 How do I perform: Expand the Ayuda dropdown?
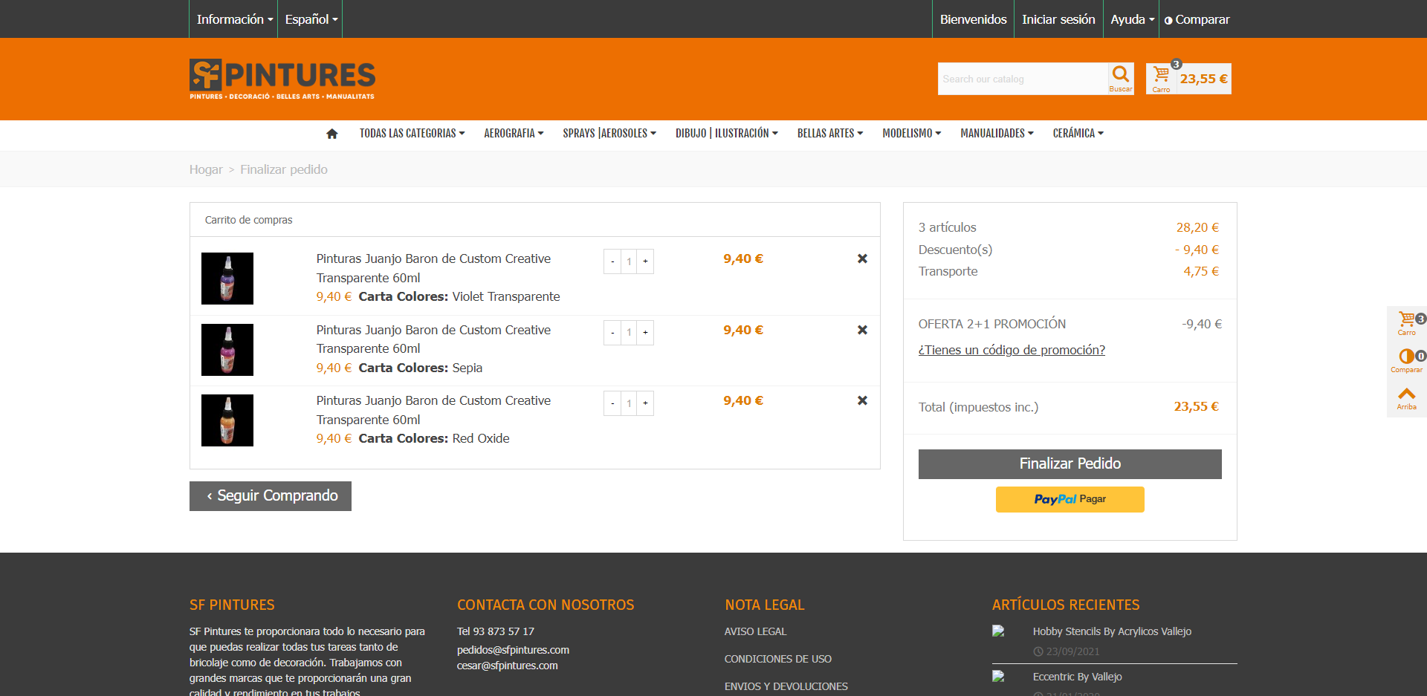(1132, 19)
